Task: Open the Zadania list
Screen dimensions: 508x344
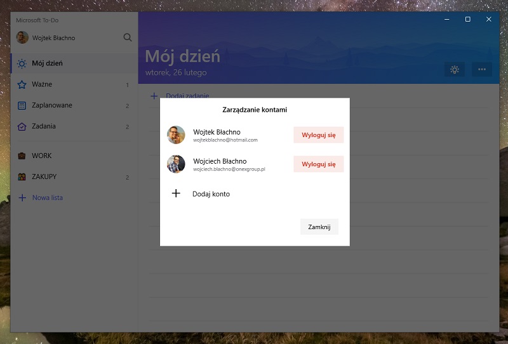Action: click(x=74, y=127)
